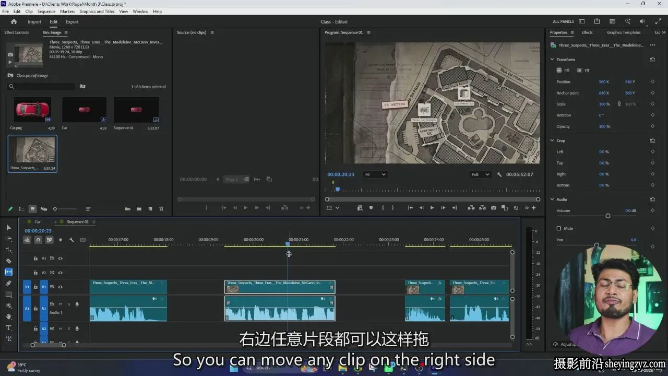This screenshot has width=668, height=376.
Task: Toggle Linked Selection button
Action: [50, 240]
